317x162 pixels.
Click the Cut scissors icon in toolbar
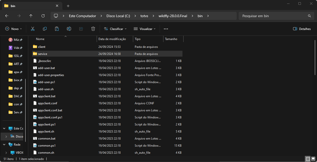point(33,29)
